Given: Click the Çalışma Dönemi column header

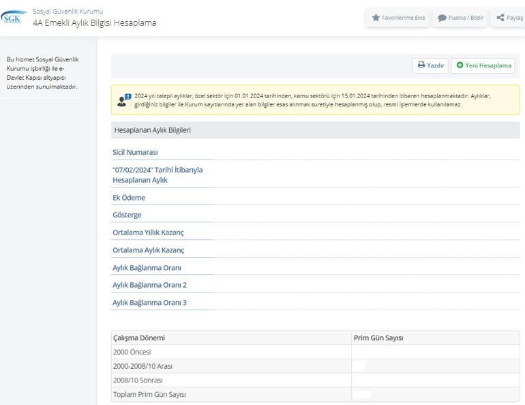Looking at the screenshot, I should pos(139,338).
